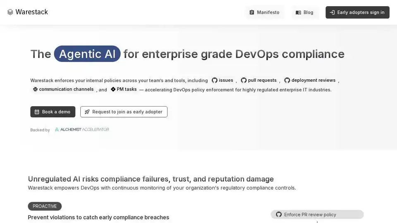Click Prevent violations to catch early heading
Viewport: 397px width, 223px height.
click(x=98, y=218)
